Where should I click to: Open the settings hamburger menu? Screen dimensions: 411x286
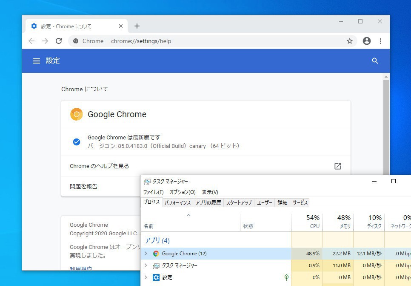[x=37, y=61]
